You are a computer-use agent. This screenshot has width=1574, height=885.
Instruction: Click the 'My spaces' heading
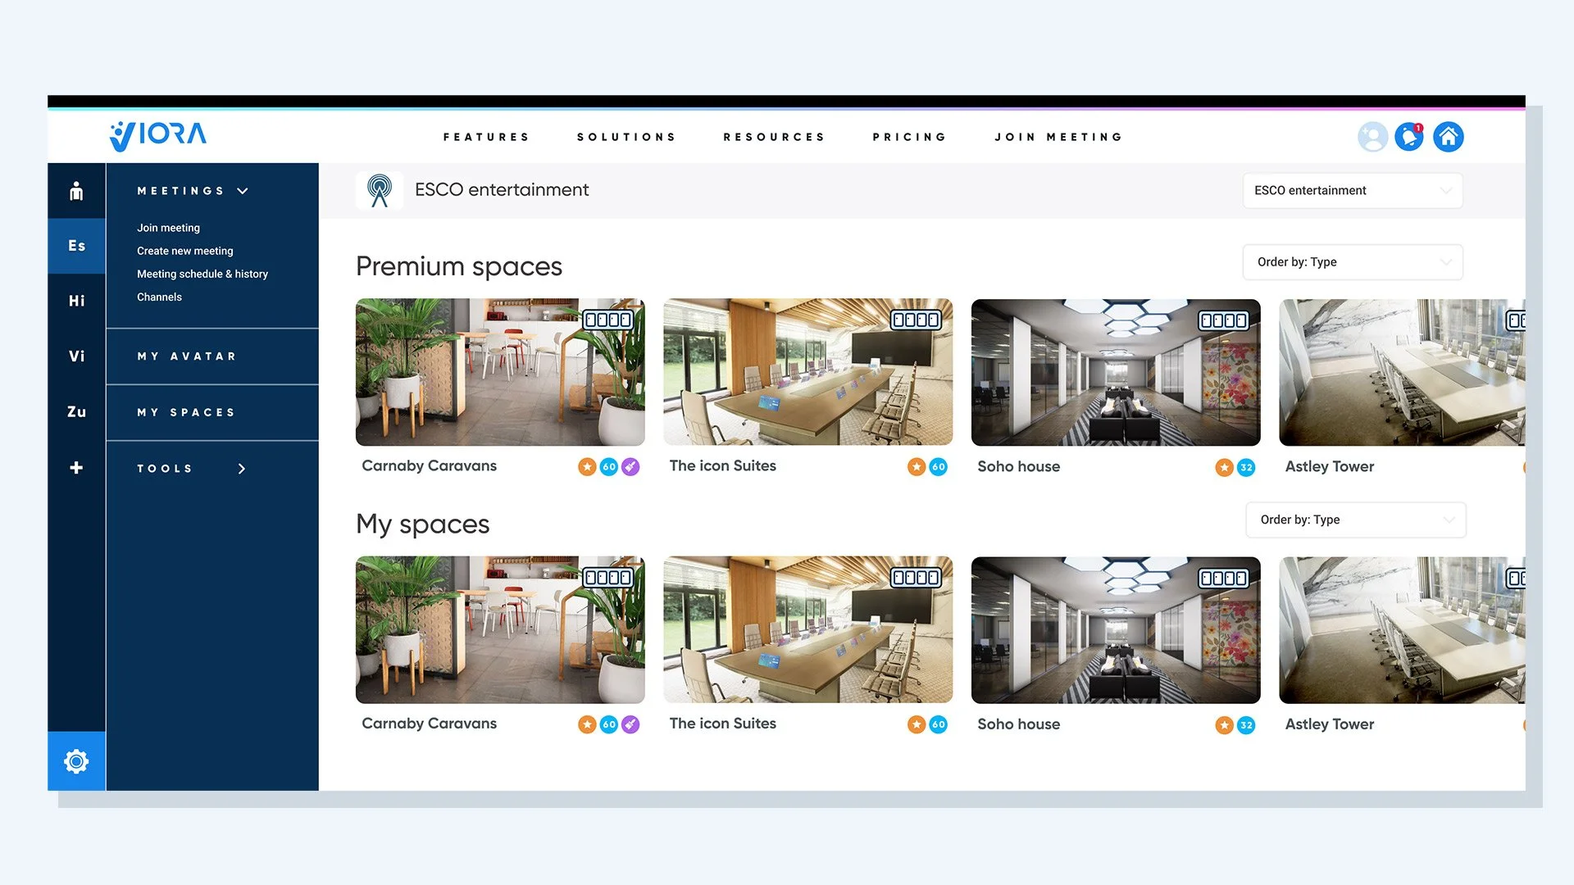(x=422, y=524)
